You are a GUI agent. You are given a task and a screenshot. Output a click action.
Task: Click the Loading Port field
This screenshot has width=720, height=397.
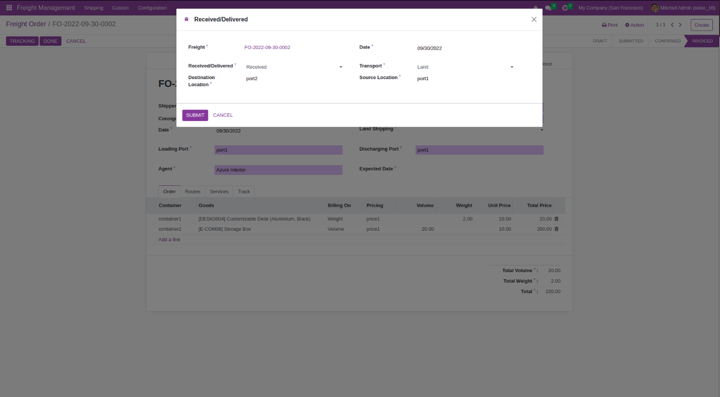(278, 150)
